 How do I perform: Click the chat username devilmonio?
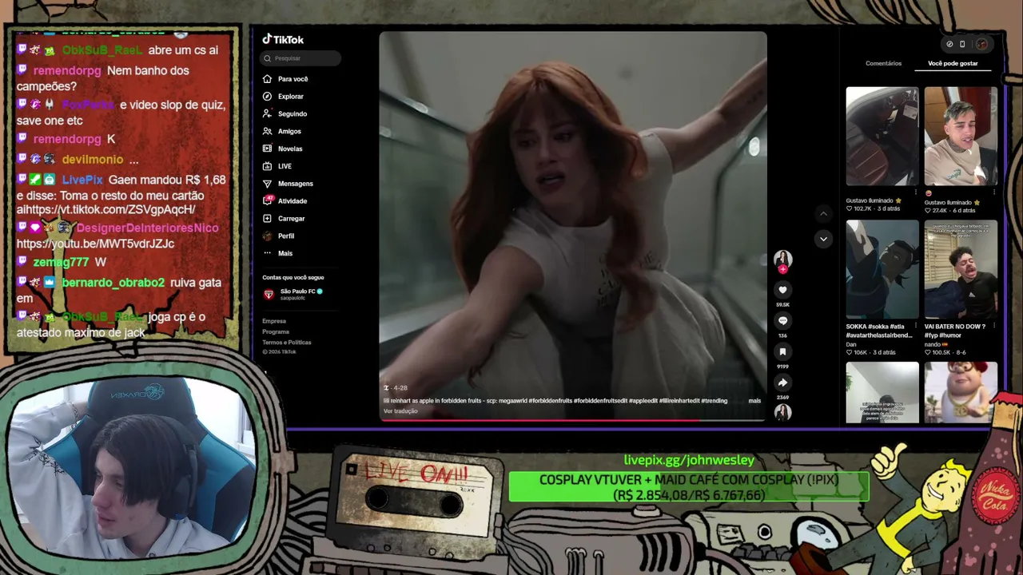point(92,159)
